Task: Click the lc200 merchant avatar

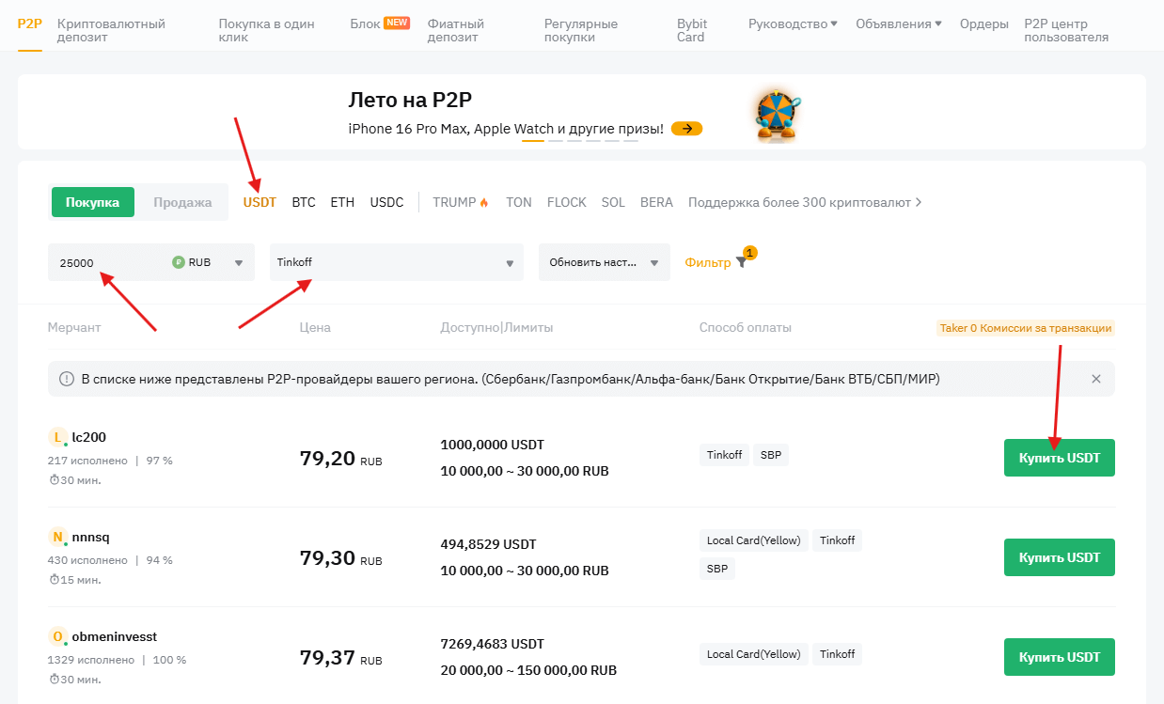Action: [57, 437]
